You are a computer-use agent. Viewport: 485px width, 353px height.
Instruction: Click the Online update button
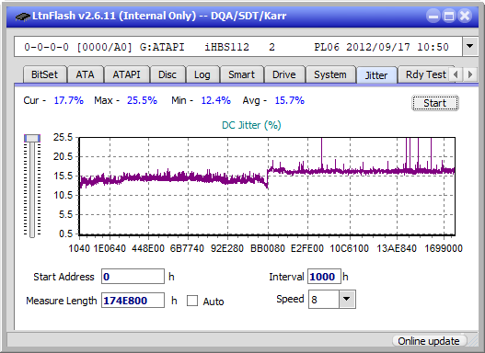[x=429, y=341]
